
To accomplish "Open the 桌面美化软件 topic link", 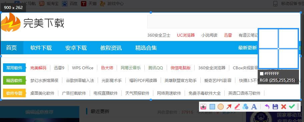I will (x=42, y=93).
